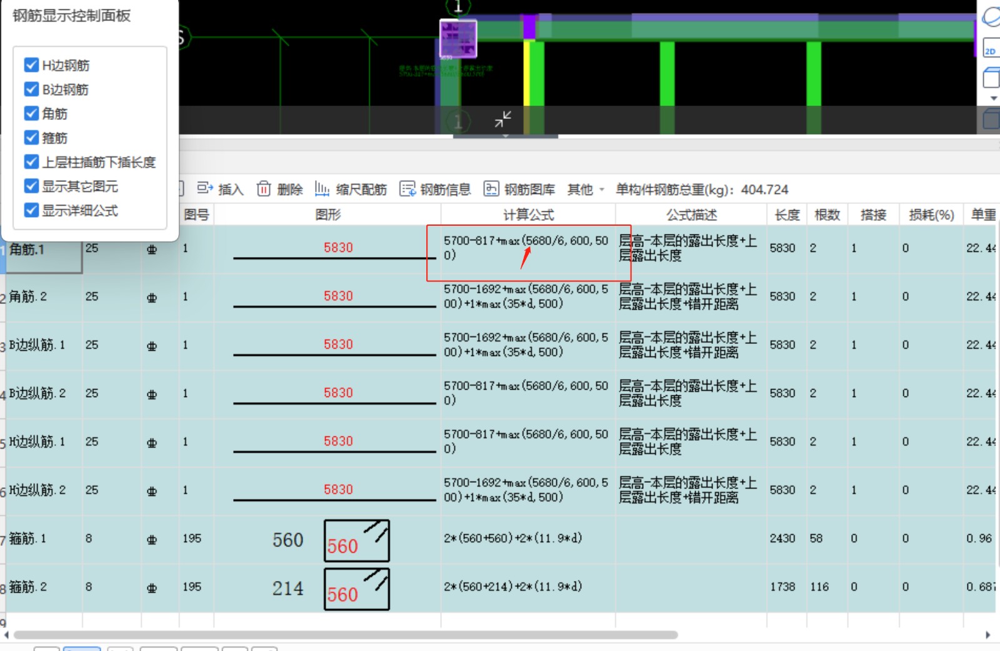1000x651 pixels.
Task: Click the scrollbar left arrow
Action: (6, 635)
